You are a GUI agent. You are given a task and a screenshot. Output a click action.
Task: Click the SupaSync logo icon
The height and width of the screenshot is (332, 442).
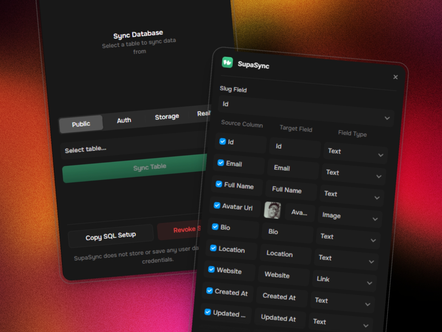pyautogui.click(x=227, y=62)
